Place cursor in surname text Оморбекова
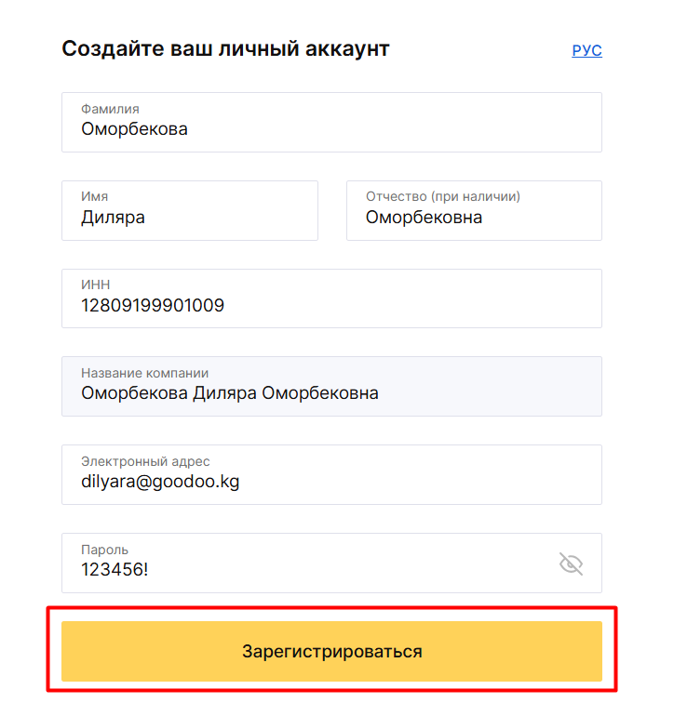674x716 pixels. click(134, 129)
